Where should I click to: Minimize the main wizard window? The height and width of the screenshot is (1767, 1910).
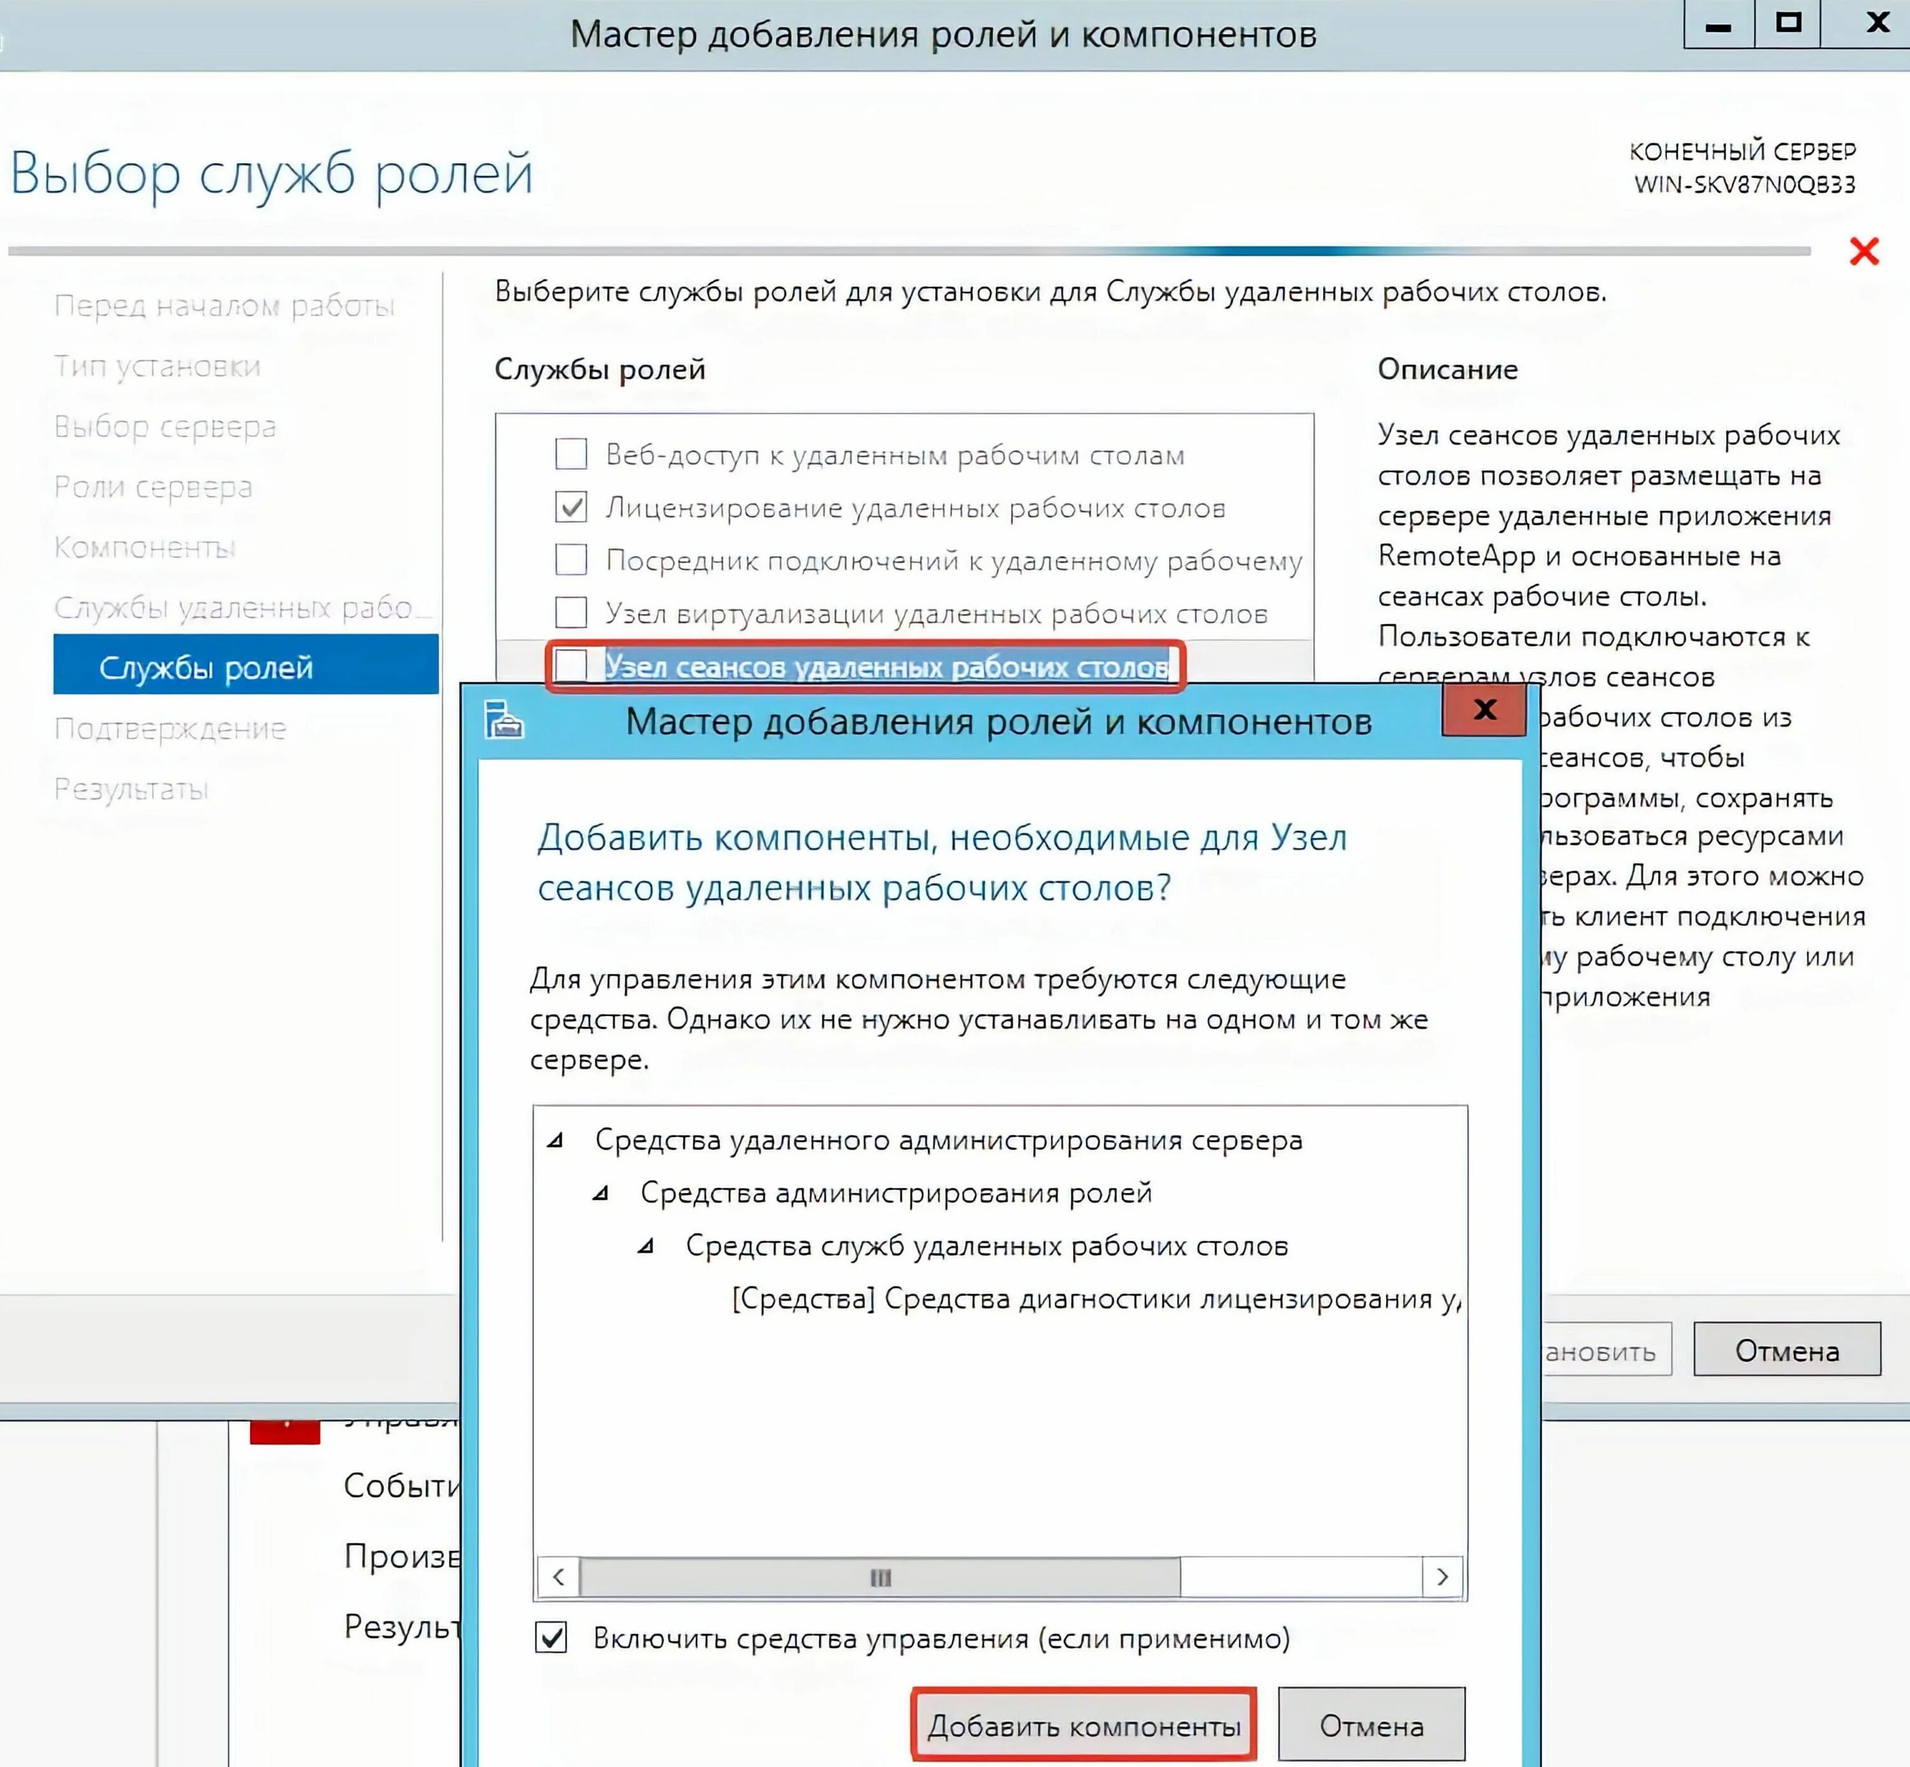tap(1719, 24)
